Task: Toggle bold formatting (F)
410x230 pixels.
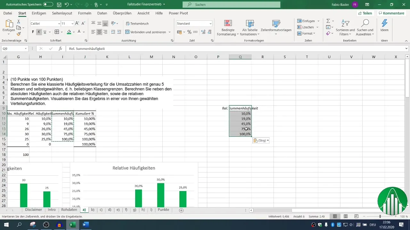Action: [33, 32]
